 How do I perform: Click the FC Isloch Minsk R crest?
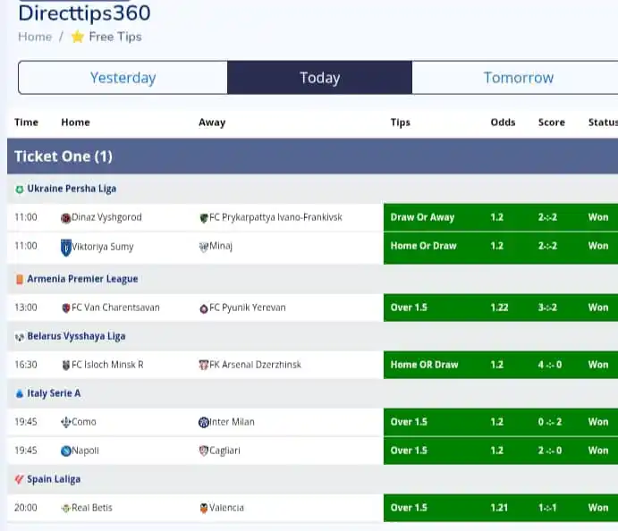tap(66, 365)
